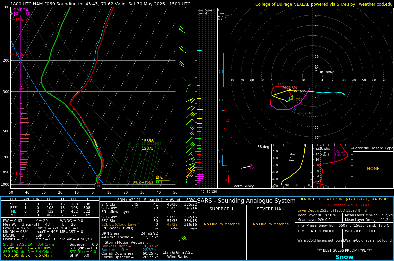Click the OMEGA label on skew-T
Screen dimensions: 394x261
(21, 10)
